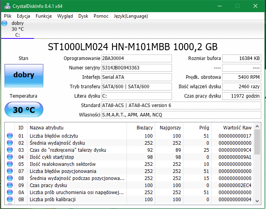Image resolution: width=266 pixels, height=209 pixels.
Task: Click the Tryb transferu field SATA/600
Action: 137,87
